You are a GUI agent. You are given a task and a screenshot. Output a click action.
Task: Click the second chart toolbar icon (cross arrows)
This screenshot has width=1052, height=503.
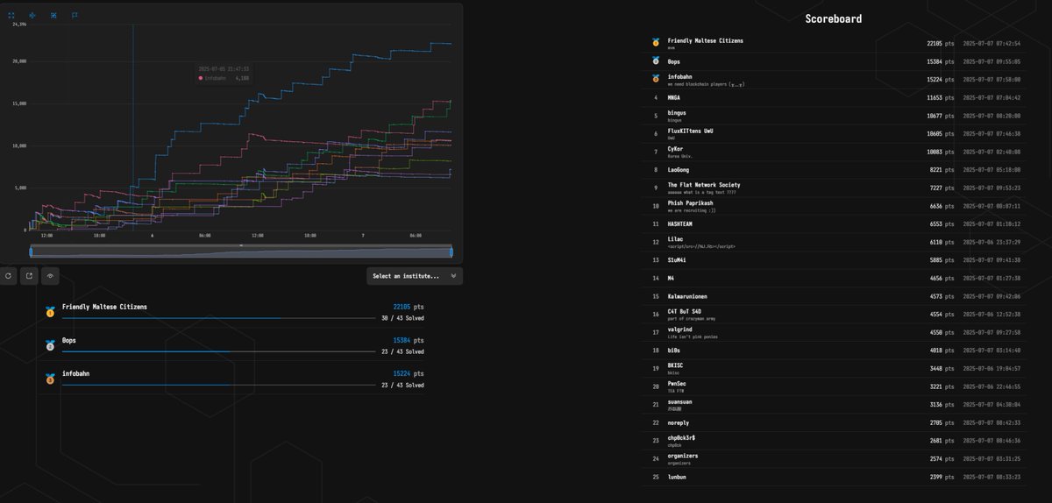click(x=32, y=15)
